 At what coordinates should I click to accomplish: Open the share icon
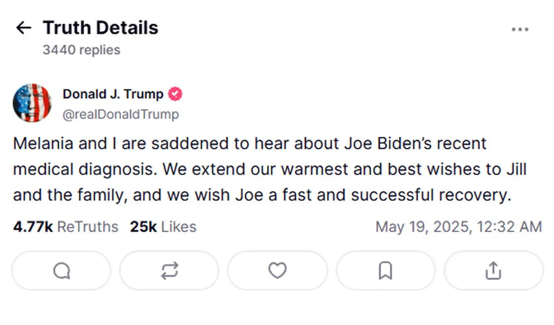(493, 271)
